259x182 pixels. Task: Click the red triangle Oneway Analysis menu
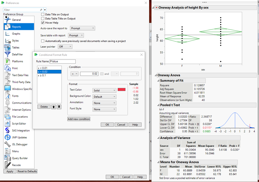point(157,8)
